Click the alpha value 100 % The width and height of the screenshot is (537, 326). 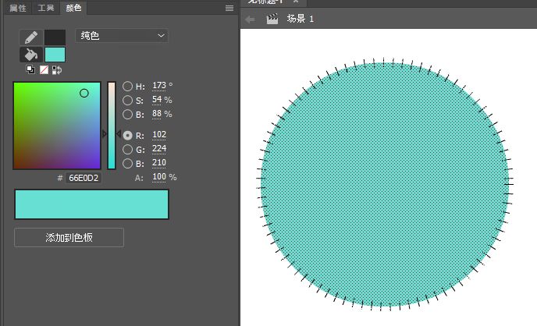[x=165, y=177]
